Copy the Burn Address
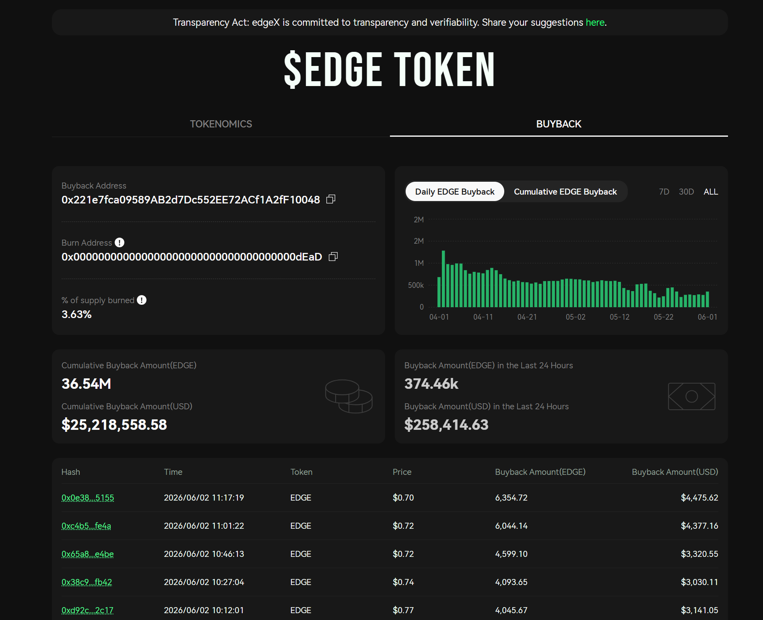This screenshot has height=620, width=763. pyautogui.click(x=333, y=257)
